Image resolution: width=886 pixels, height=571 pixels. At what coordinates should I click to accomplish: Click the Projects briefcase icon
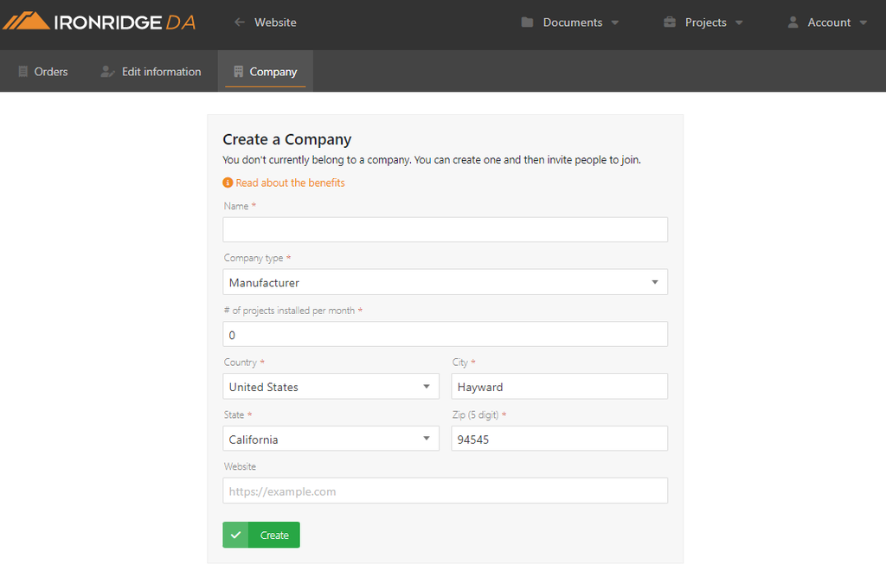pos(670,22)
